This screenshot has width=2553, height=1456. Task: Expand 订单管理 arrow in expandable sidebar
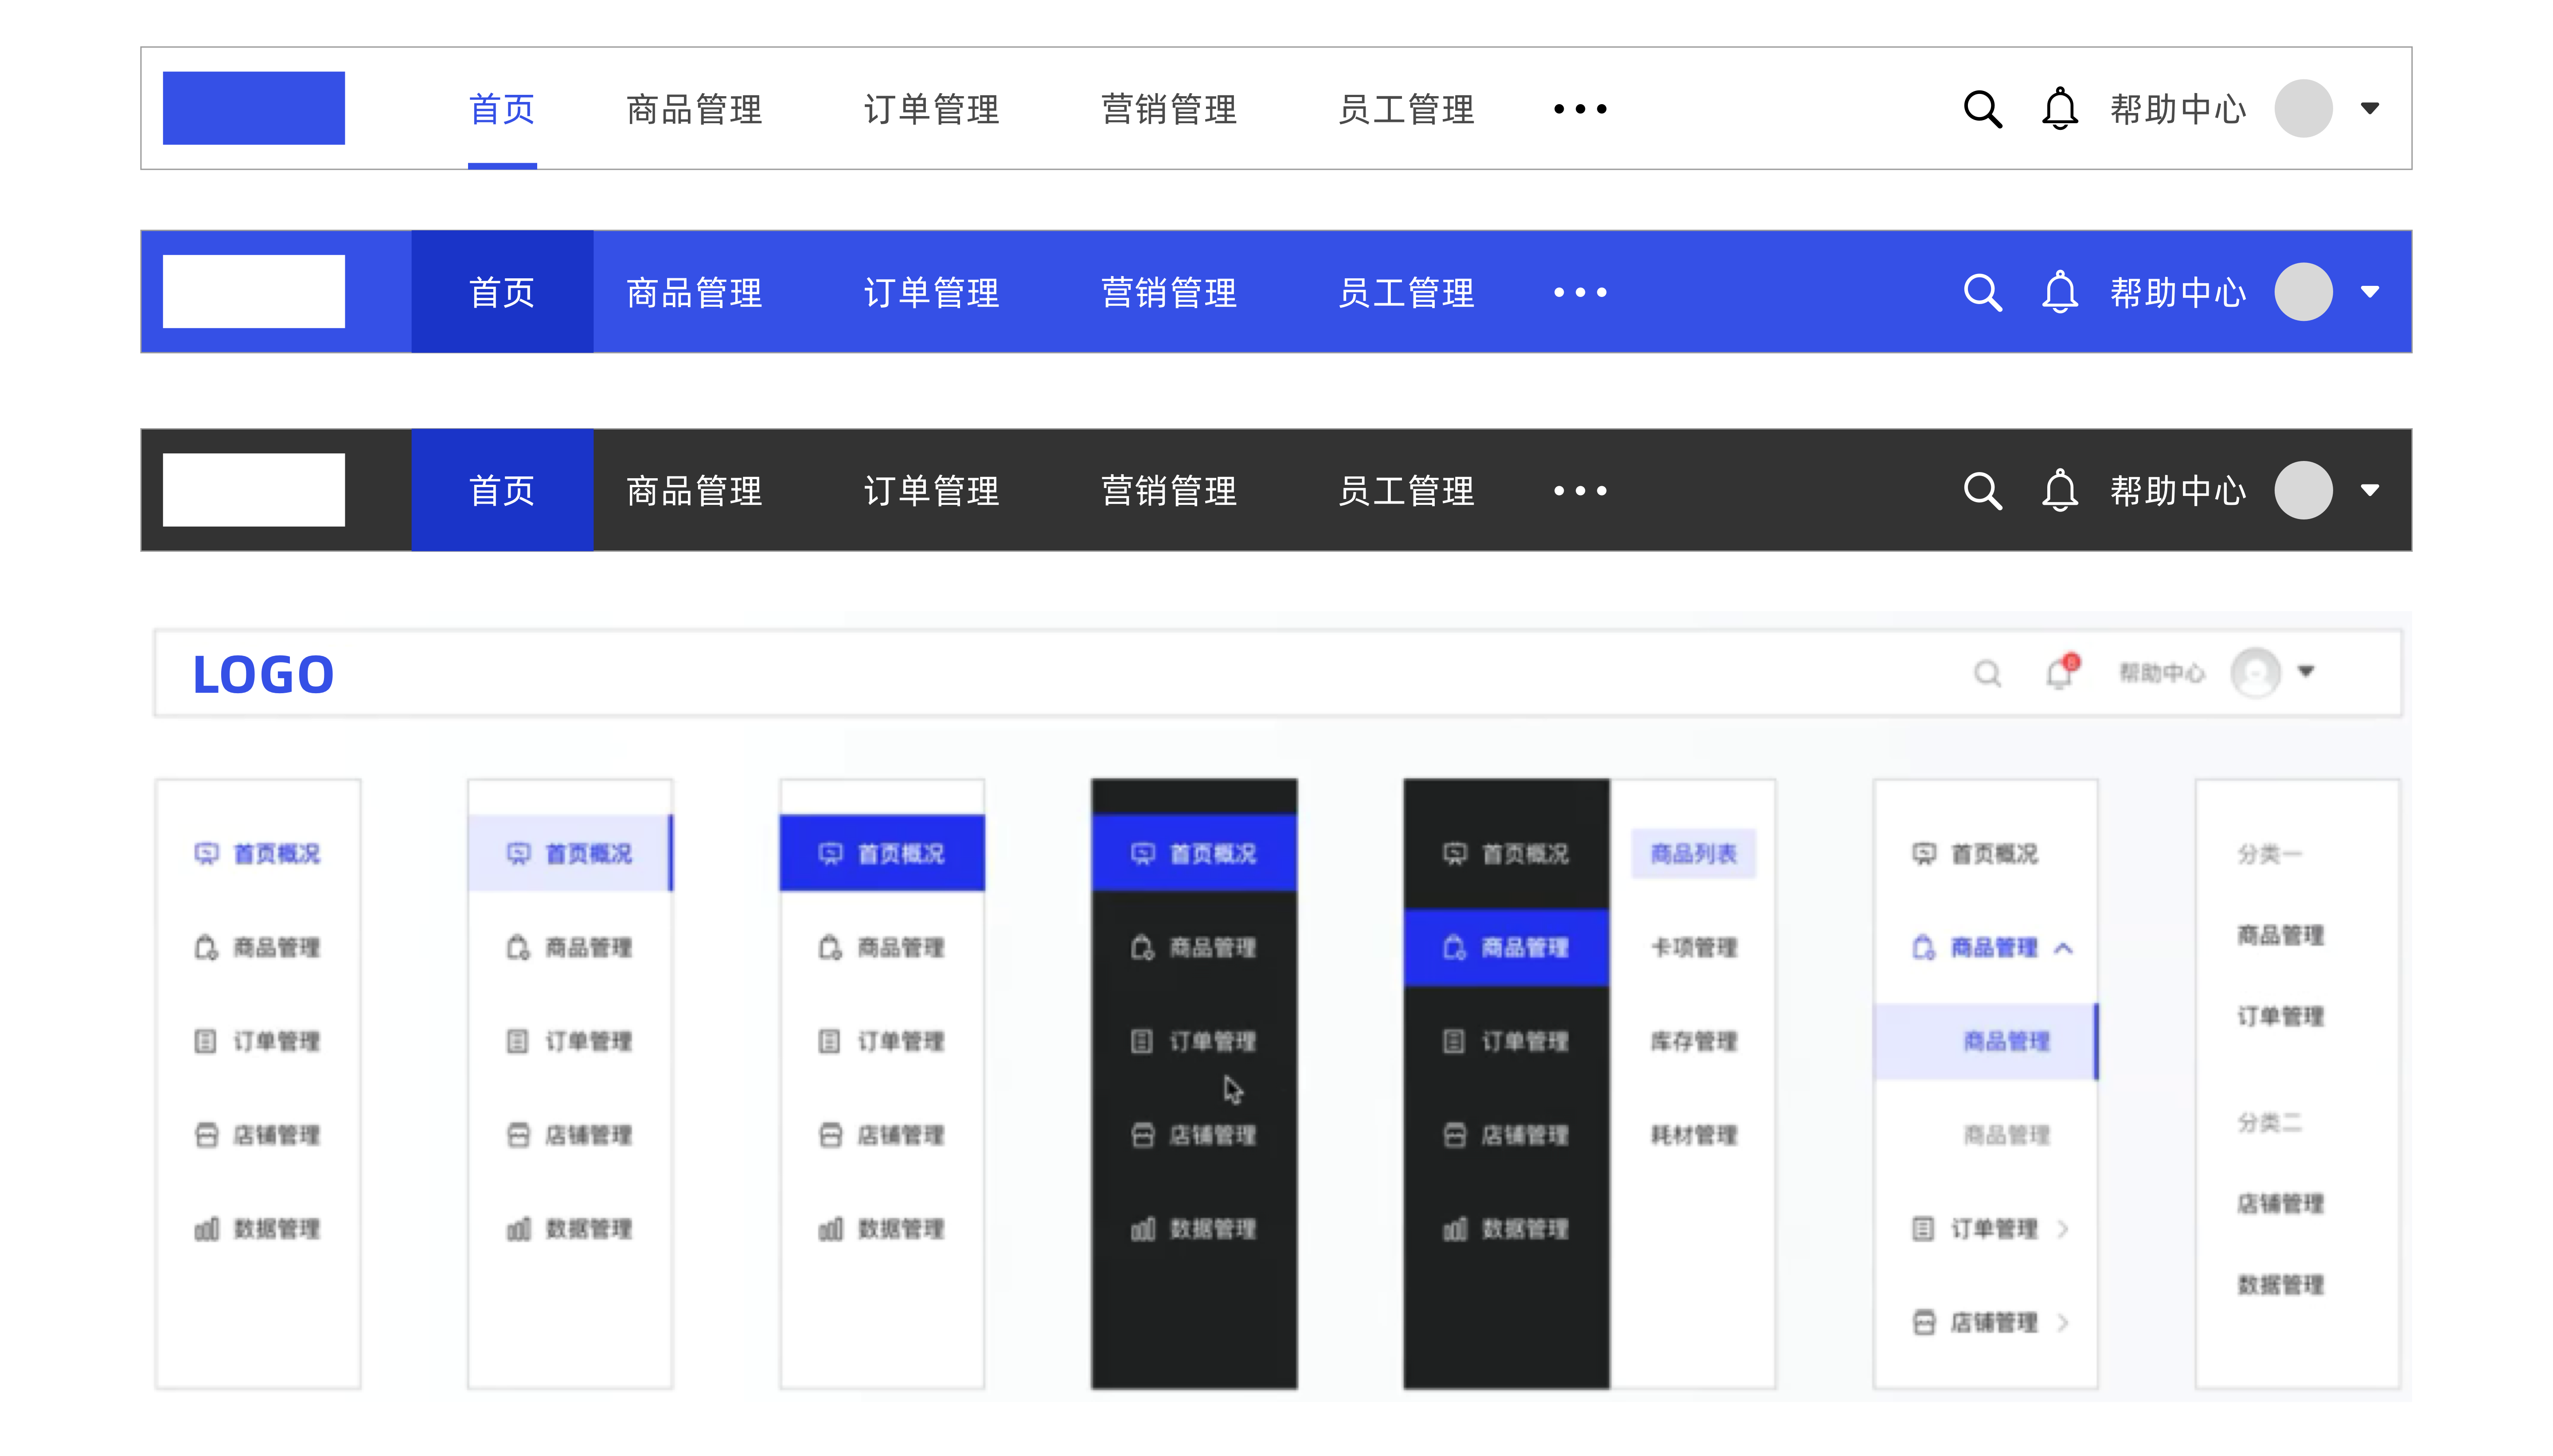2062,1229
